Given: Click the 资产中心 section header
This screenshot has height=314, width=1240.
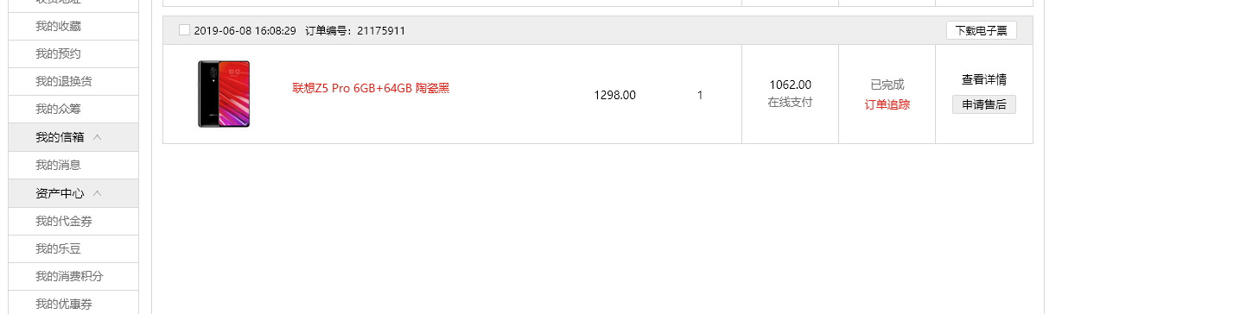Looking at the screenshot, I should point(73,193).
